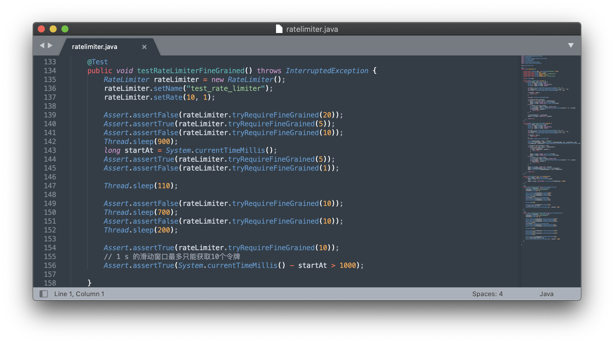Click tryRequireFineGrained(1) on line 145

click(281, 168)
